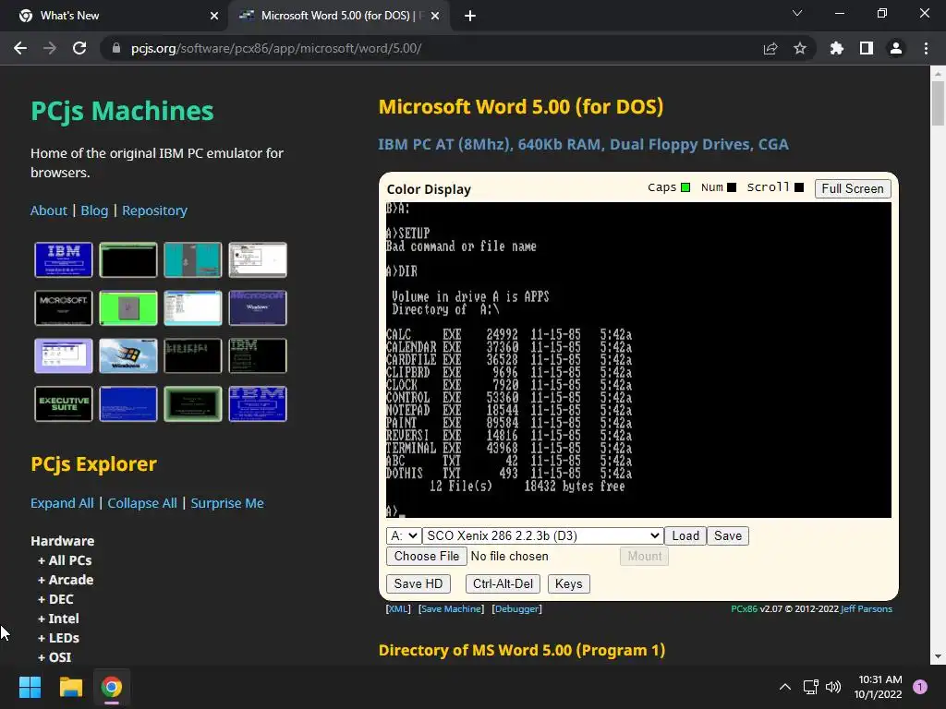Click the share page icon

(770, 48)
